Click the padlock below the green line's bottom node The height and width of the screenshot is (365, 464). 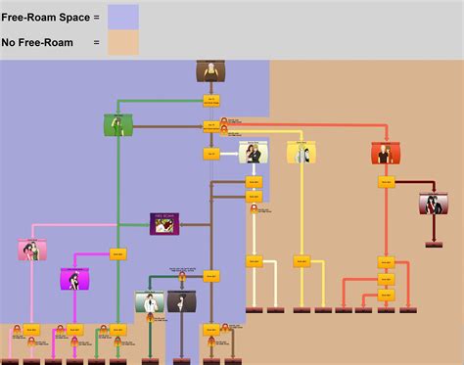click(117, 342)
